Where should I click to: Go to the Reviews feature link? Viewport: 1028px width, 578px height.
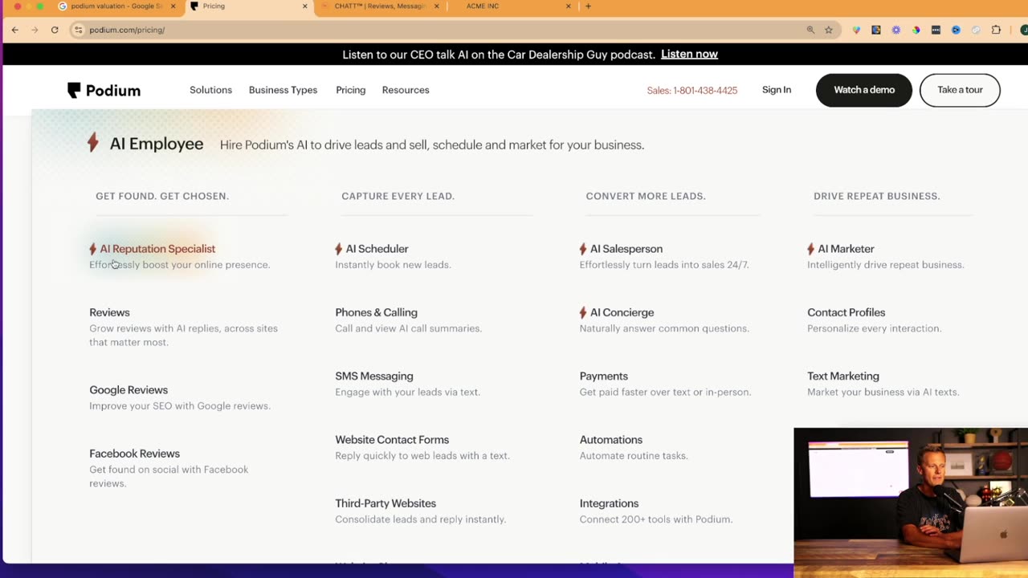click(x=109, y=312)
